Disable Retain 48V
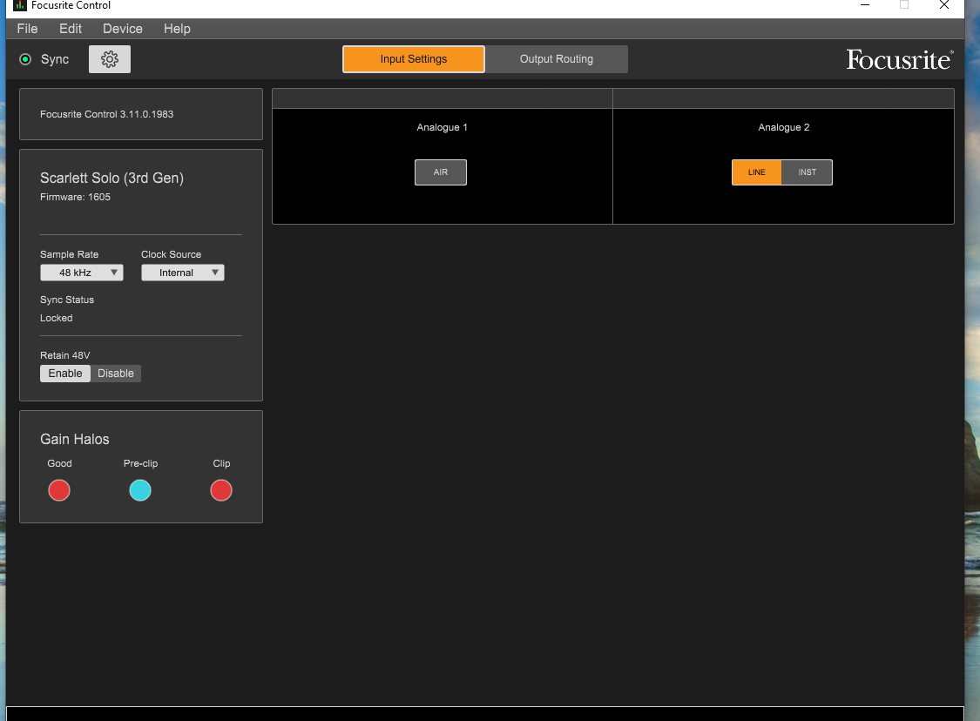Screen dimensions: 980x721 pyautogui.click(x=116, y=374)
